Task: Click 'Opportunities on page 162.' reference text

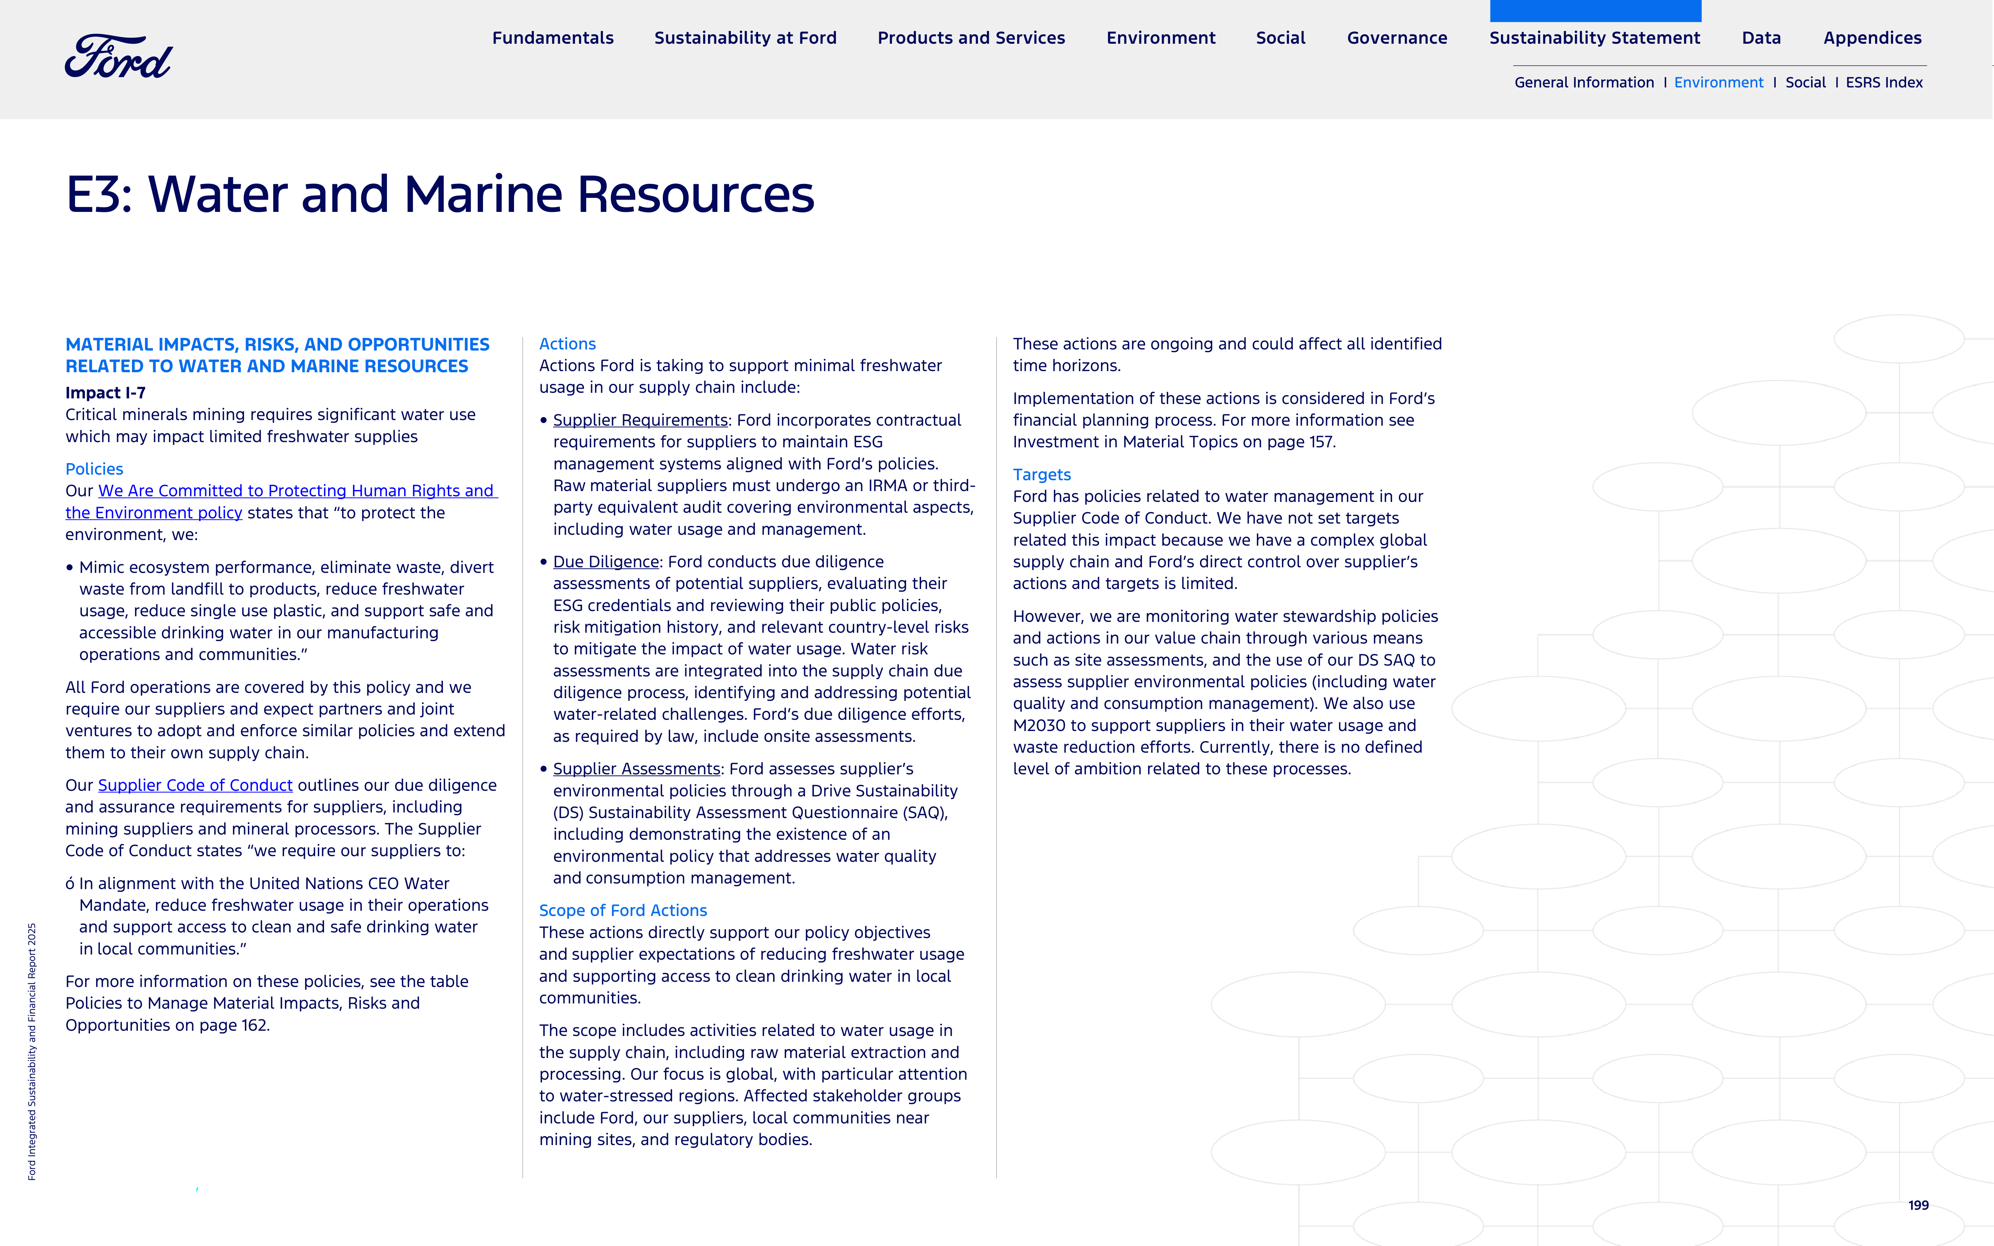Action: (x=167, y=1025)
